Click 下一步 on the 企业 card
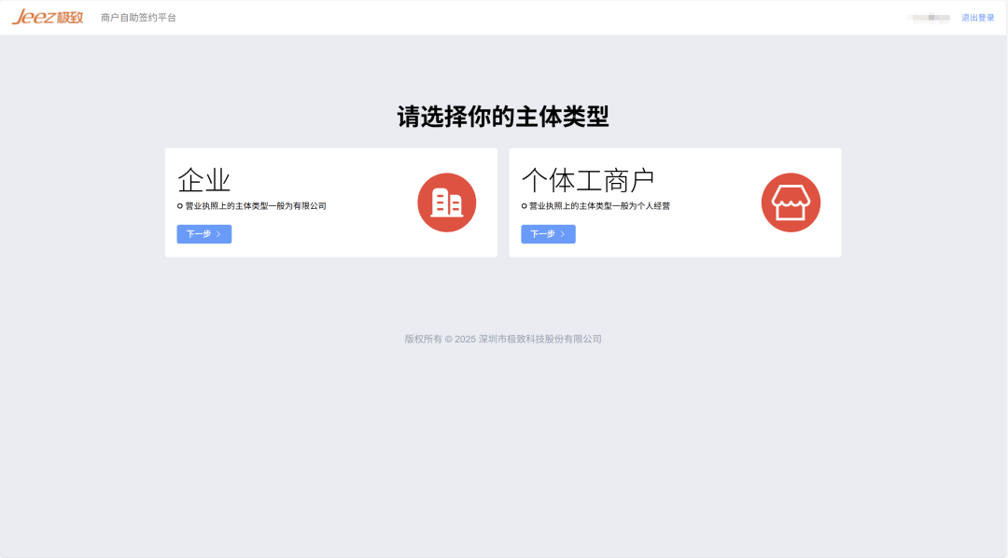The image size is (1008, 558). click(203, 234)
